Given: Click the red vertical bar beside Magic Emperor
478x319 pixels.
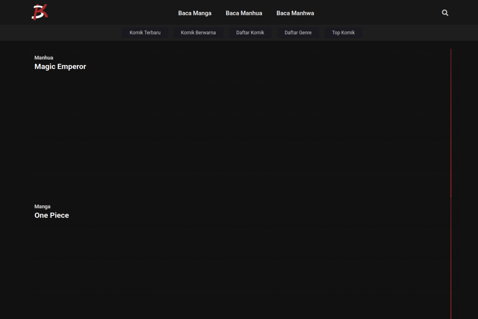Looking at the screenshot, I should 451,123.
